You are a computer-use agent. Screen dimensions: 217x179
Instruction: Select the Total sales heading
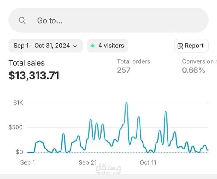click(x=27, y=63)
